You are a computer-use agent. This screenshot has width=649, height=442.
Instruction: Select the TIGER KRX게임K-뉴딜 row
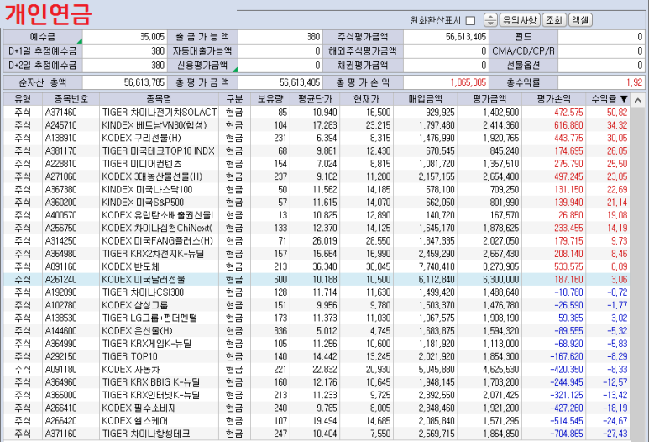click(x=317, y=344)
